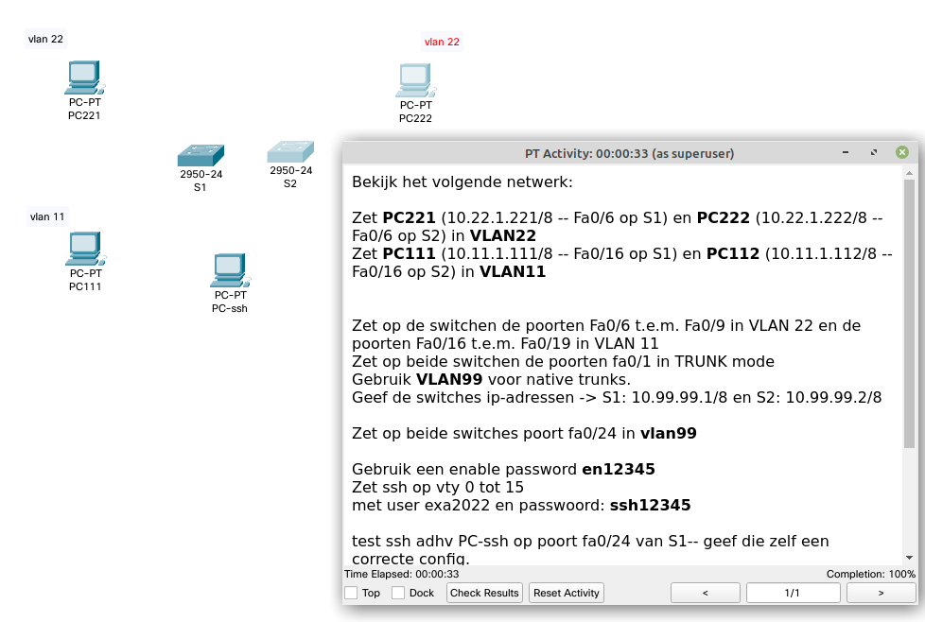Image resolution: width=925 pixels, height=622 pixels.
Task: Select the PC-ssh workstation icon
Action: coord(230,269)
